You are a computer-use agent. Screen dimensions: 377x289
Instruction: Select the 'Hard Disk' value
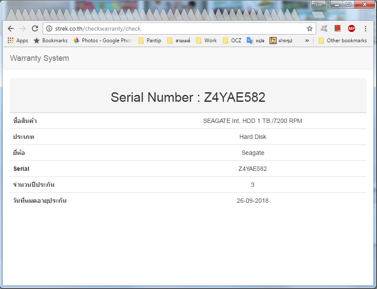[253, 137]
